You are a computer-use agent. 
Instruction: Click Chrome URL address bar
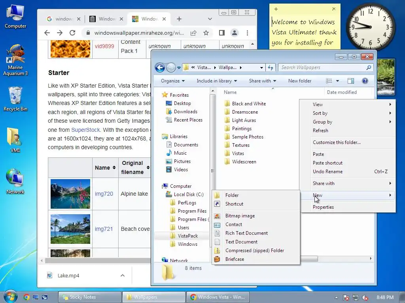coord(140,33)
